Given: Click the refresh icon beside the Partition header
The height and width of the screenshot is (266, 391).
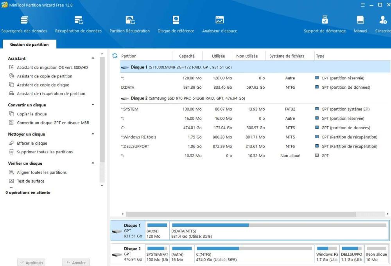Looking at the screenshot, I should coord(115,56).
